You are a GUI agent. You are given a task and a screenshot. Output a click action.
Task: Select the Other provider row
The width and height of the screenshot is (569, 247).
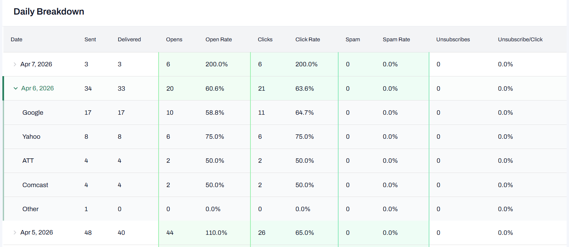(31, 209)
